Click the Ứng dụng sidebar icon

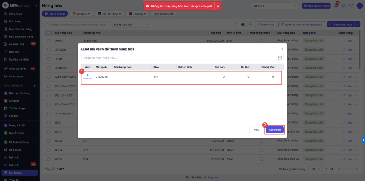pyautogui.click(x=6, y=150)
